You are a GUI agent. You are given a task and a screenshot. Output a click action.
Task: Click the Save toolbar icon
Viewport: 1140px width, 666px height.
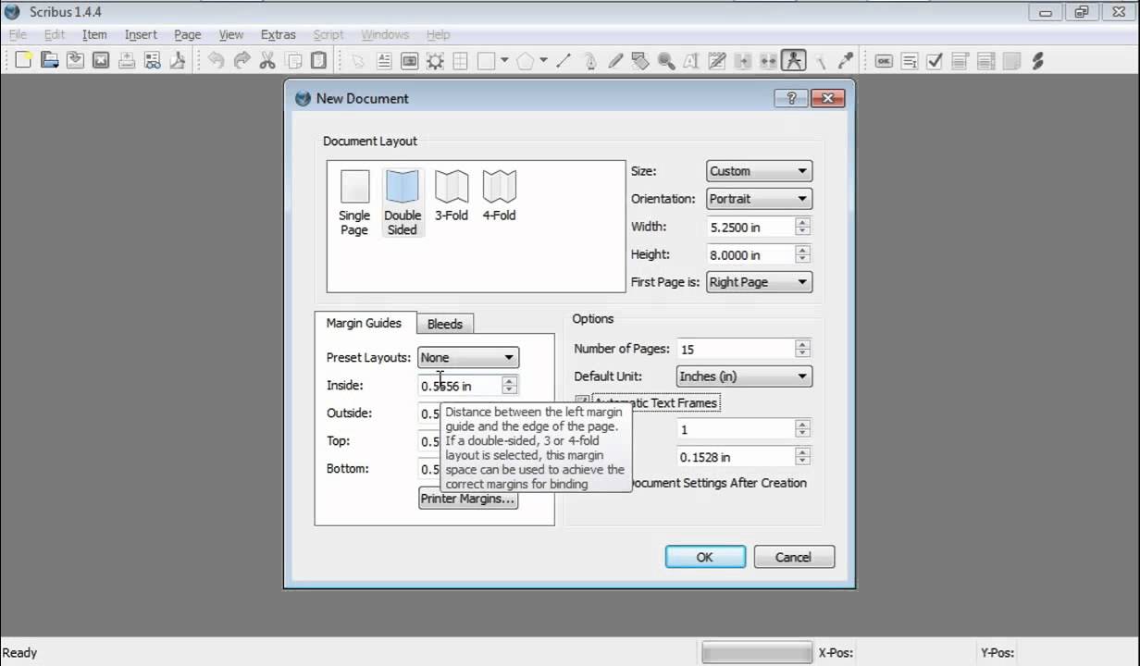click(x=75, y=60)
